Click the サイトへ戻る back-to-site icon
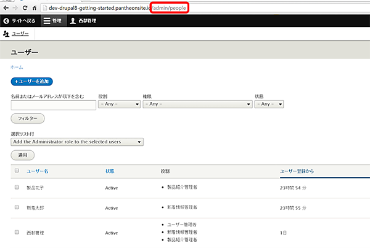 7,21
